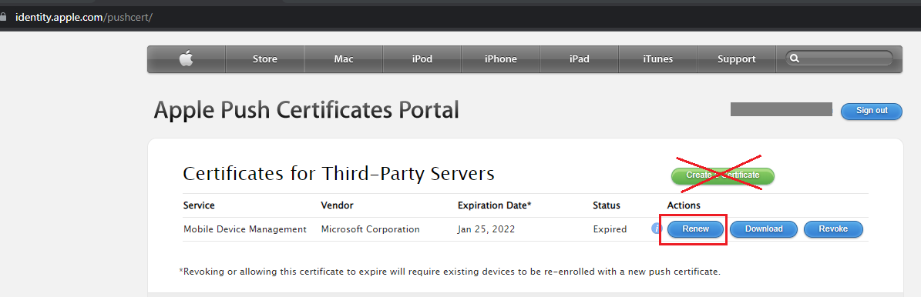This screenshot has width=921, height=297.
Task: Click the identity.apple.com address bar URL
Action: coord(84,17)
